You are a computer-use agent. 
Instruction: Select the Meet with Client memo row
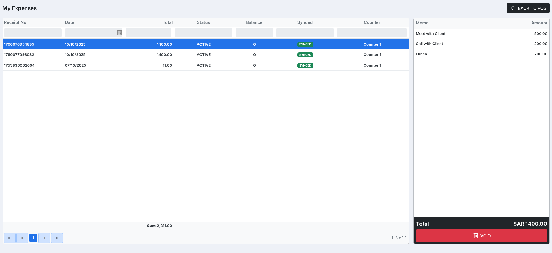click(x=481, y=34)
